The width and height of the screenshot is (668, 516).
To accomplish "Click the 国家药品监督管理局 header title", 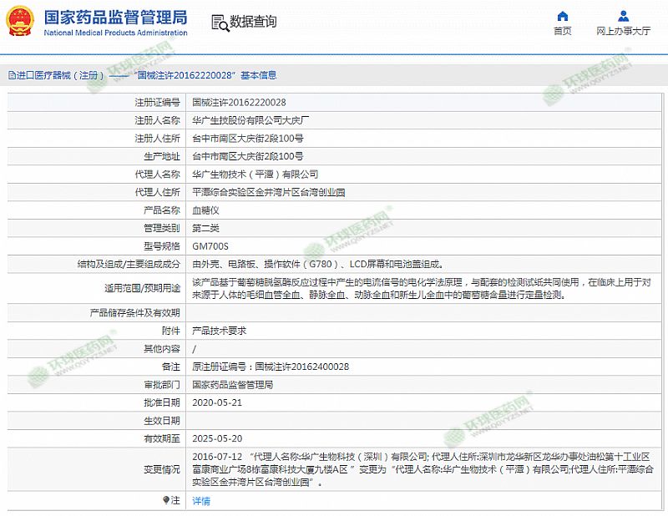I will click(114, 18).
